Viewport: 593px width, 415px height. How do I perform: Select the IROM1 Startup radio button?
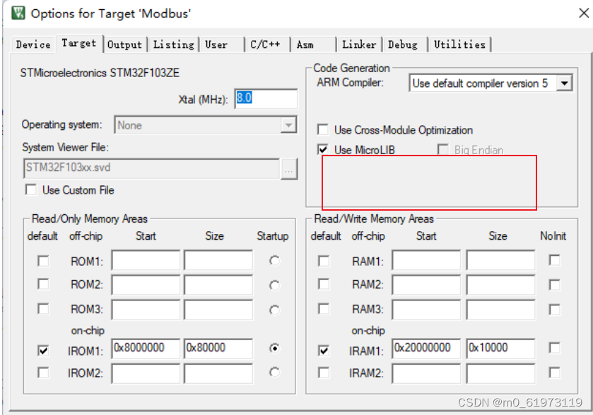pos(274,348)
